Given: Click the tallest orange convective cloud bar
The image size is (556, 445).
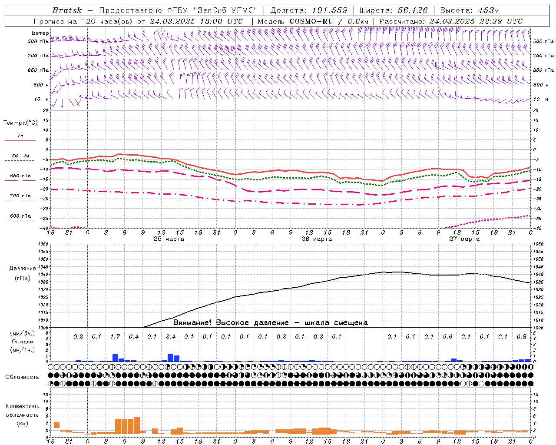Looking at the screenshot, I should click(137, 425).
